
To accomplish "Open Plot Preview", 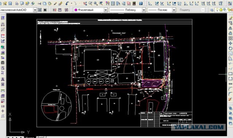I will [x=22, y=3].
